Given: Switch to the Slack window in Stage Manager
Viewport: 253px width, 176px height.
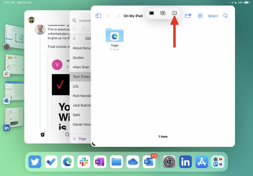Looking at the screenshot, I should (x=15, y=65).
